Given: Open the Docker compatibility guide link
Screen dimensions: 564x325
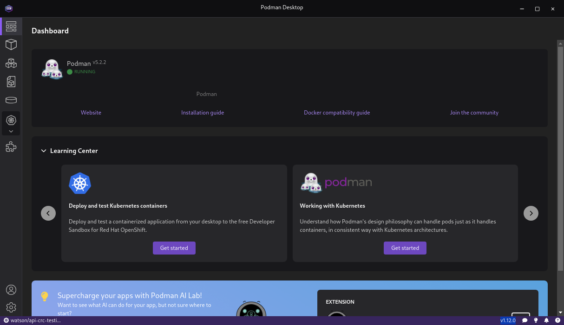Looking at the screenshot, I should [337, 113].
